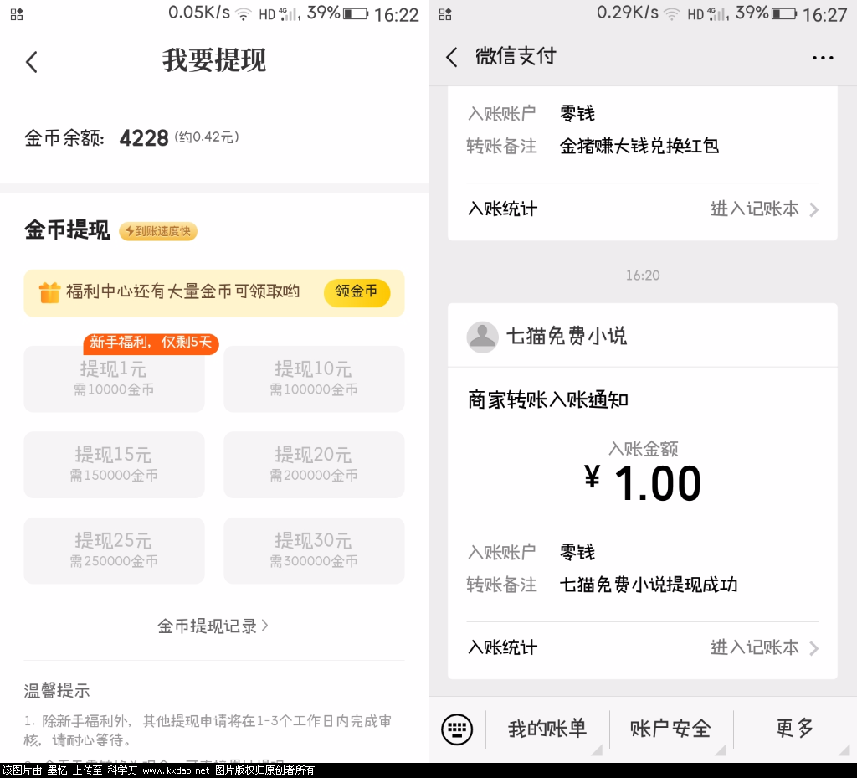Pick 提现30元 withdrawal amount
Viewport: 857px width, 778px height.
[314, 550]
